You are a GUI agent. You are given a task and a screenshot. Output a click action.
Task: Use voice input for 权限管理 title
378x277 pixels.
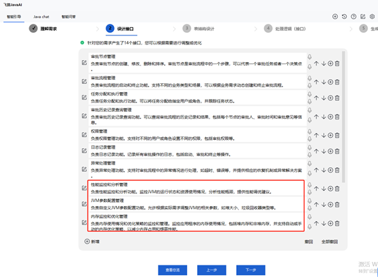(310, 132)
